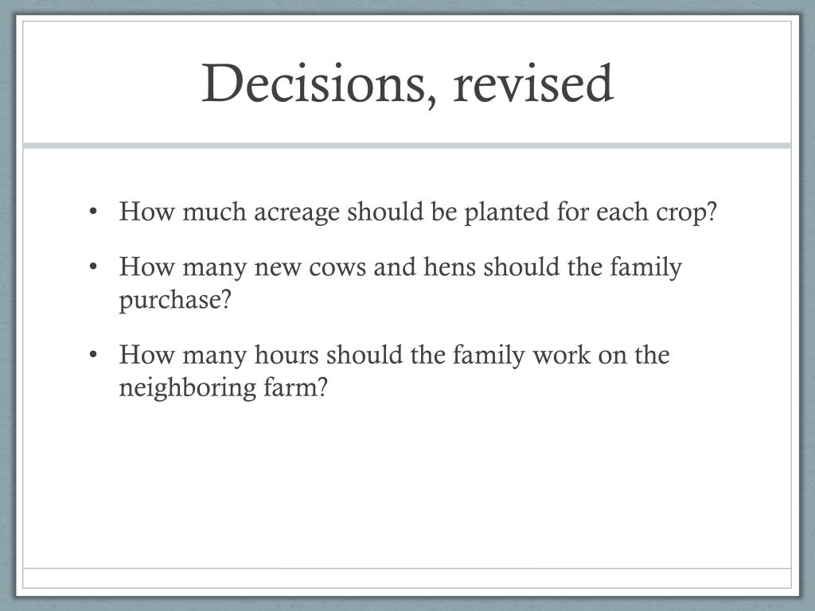815x611 pixels.
Task: Click the word "neighboring" in third bullet
Action: click(x=188, y=388)
